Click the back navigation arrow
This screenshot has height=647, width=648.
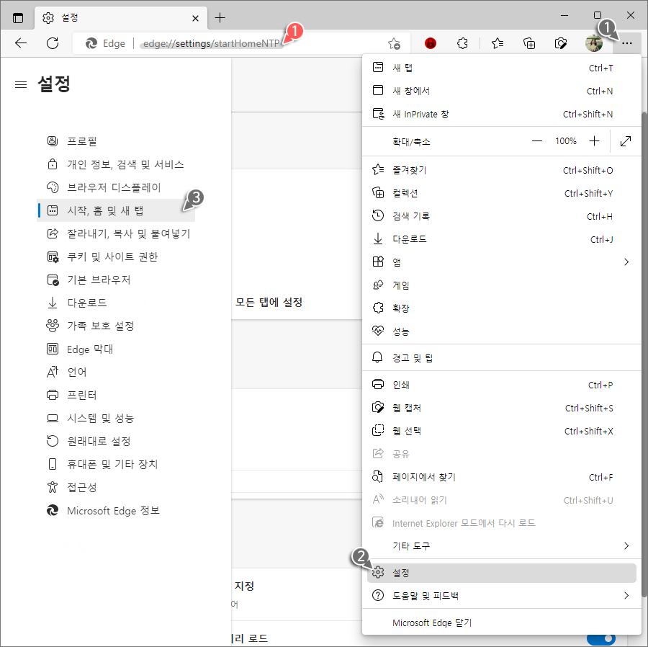click(21, 43)
